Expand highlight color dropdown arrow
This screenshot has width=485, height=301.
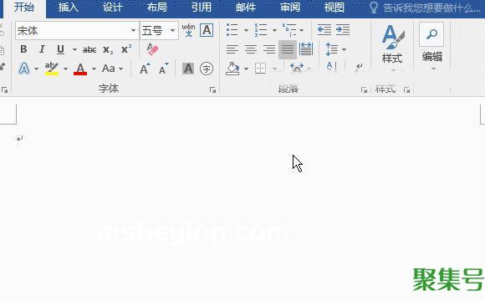pyautogui.click(x=65, y=69)
